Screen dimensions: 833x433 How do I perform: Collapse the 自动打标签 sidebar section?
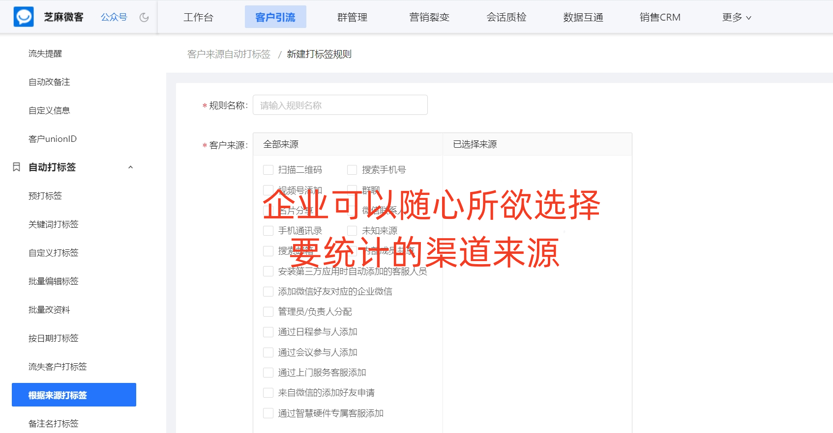pyautogui.click(x=131, y=167)
